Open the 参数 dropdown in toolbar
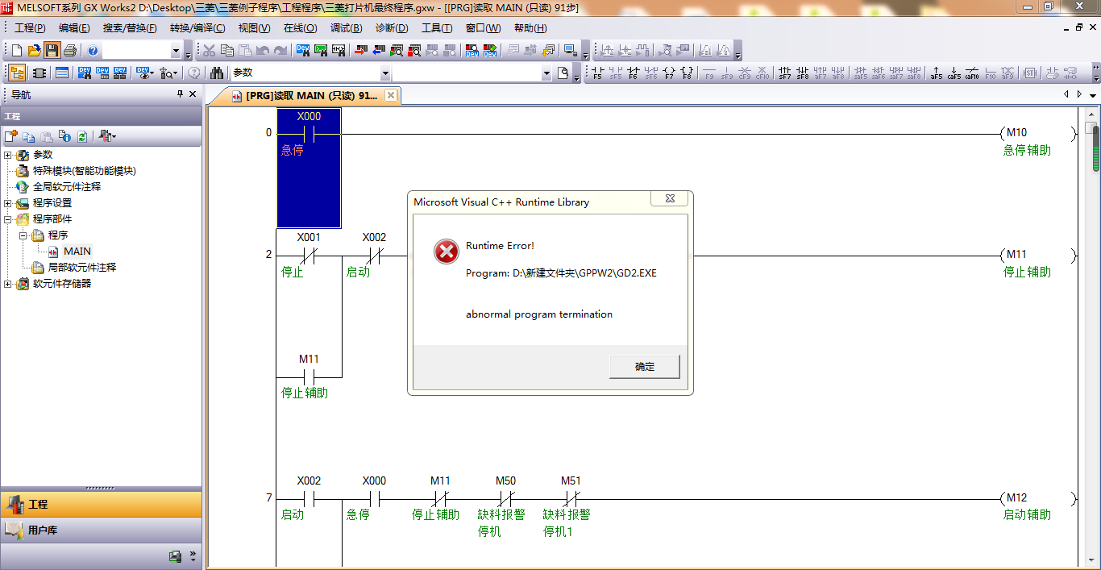This screenshot has height=570, width=1101. [385, 73]
